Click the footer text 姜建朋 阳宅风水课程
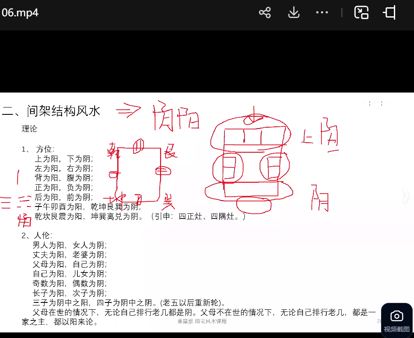This screenshot has height=338, width=414. tap(202, 321)
